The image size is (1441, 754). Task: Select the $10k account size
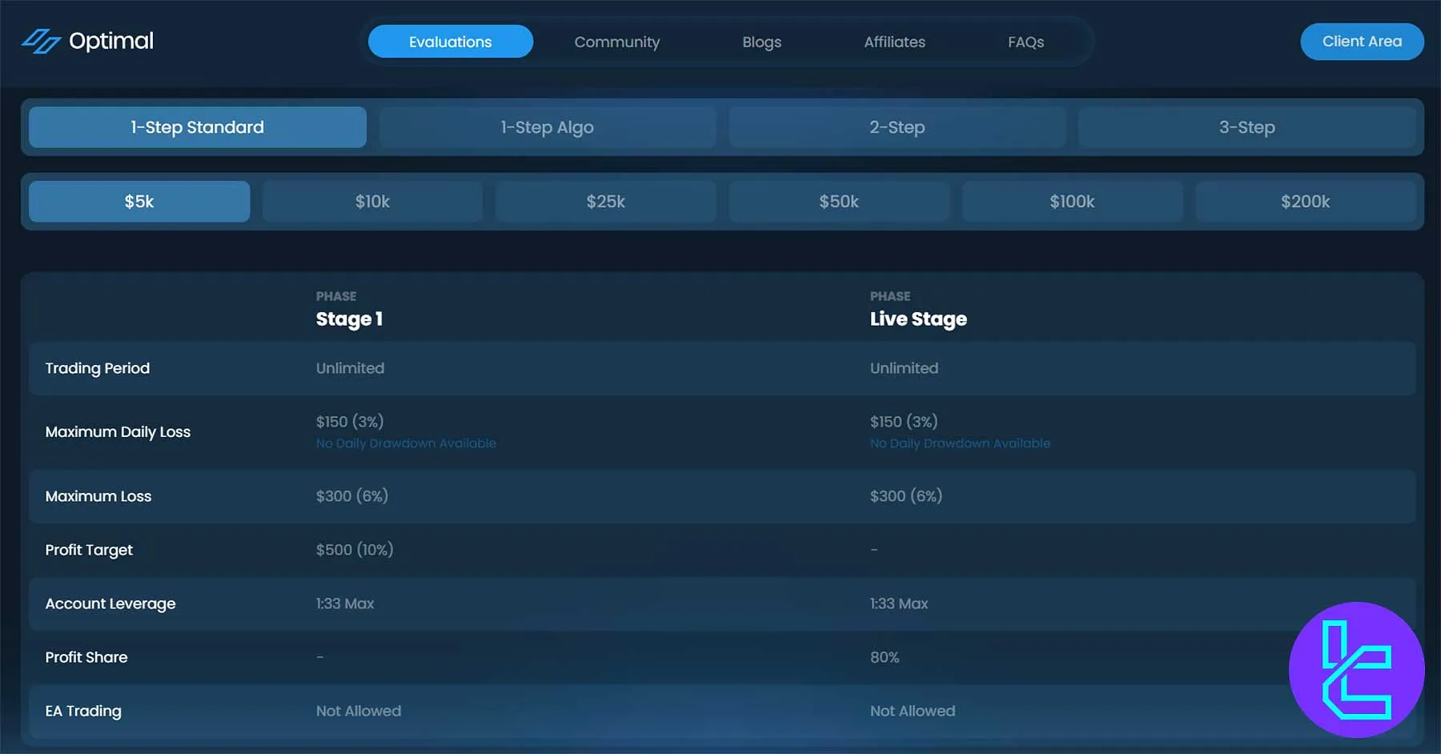372,202
